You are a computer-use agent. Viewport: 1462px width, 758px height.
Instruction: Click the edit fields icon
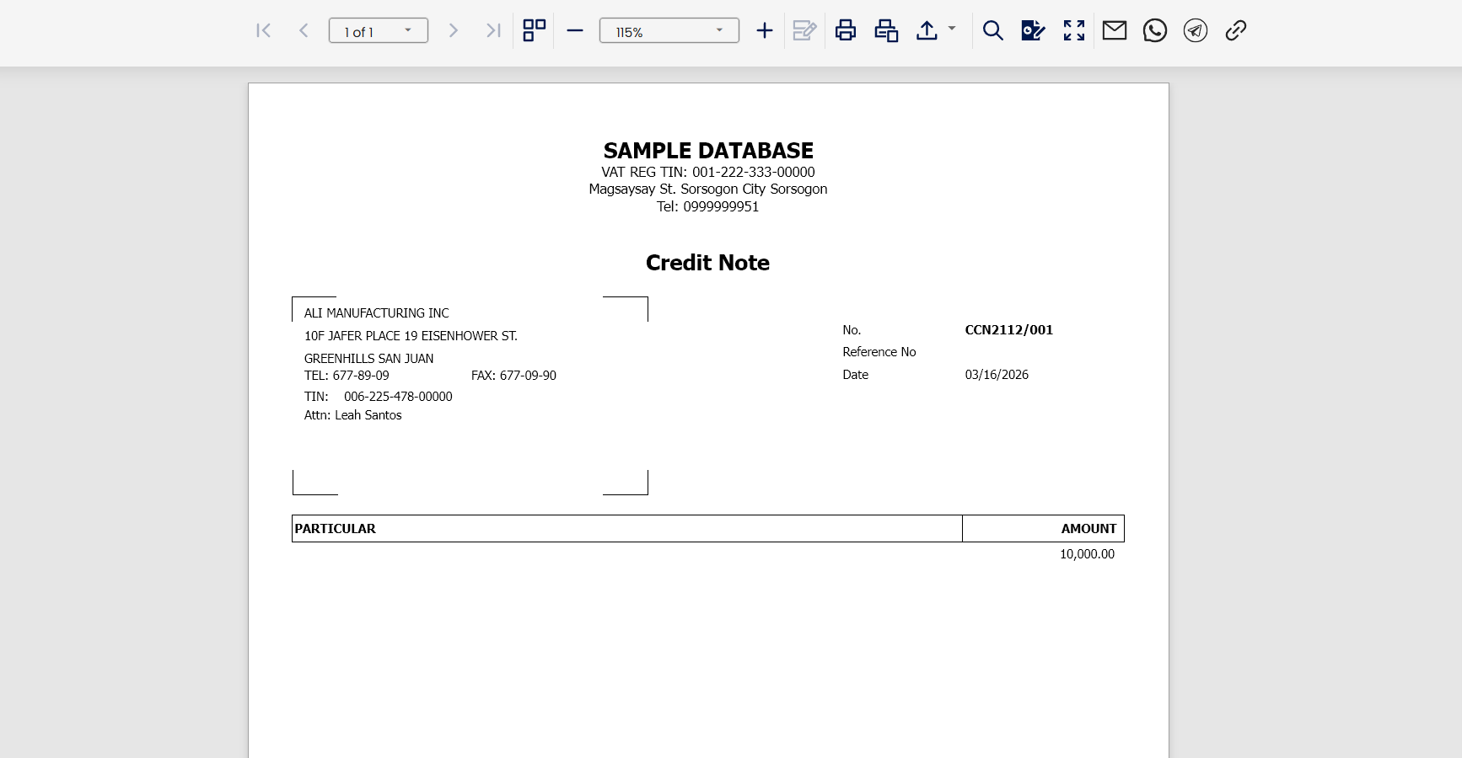[805, 31]
